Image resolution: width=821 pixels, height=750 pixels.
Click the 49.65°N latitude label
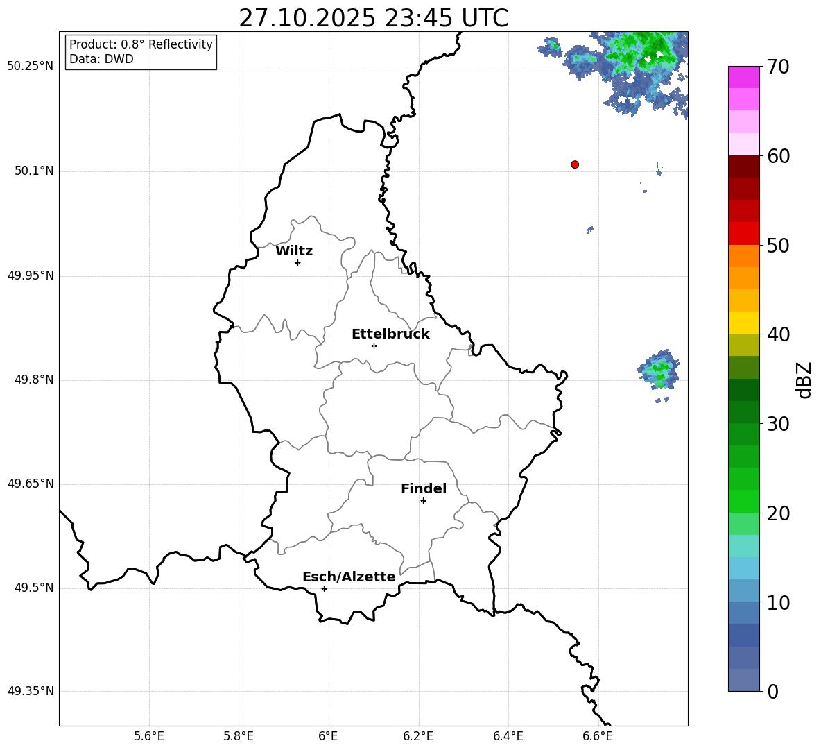coord(31,484)
